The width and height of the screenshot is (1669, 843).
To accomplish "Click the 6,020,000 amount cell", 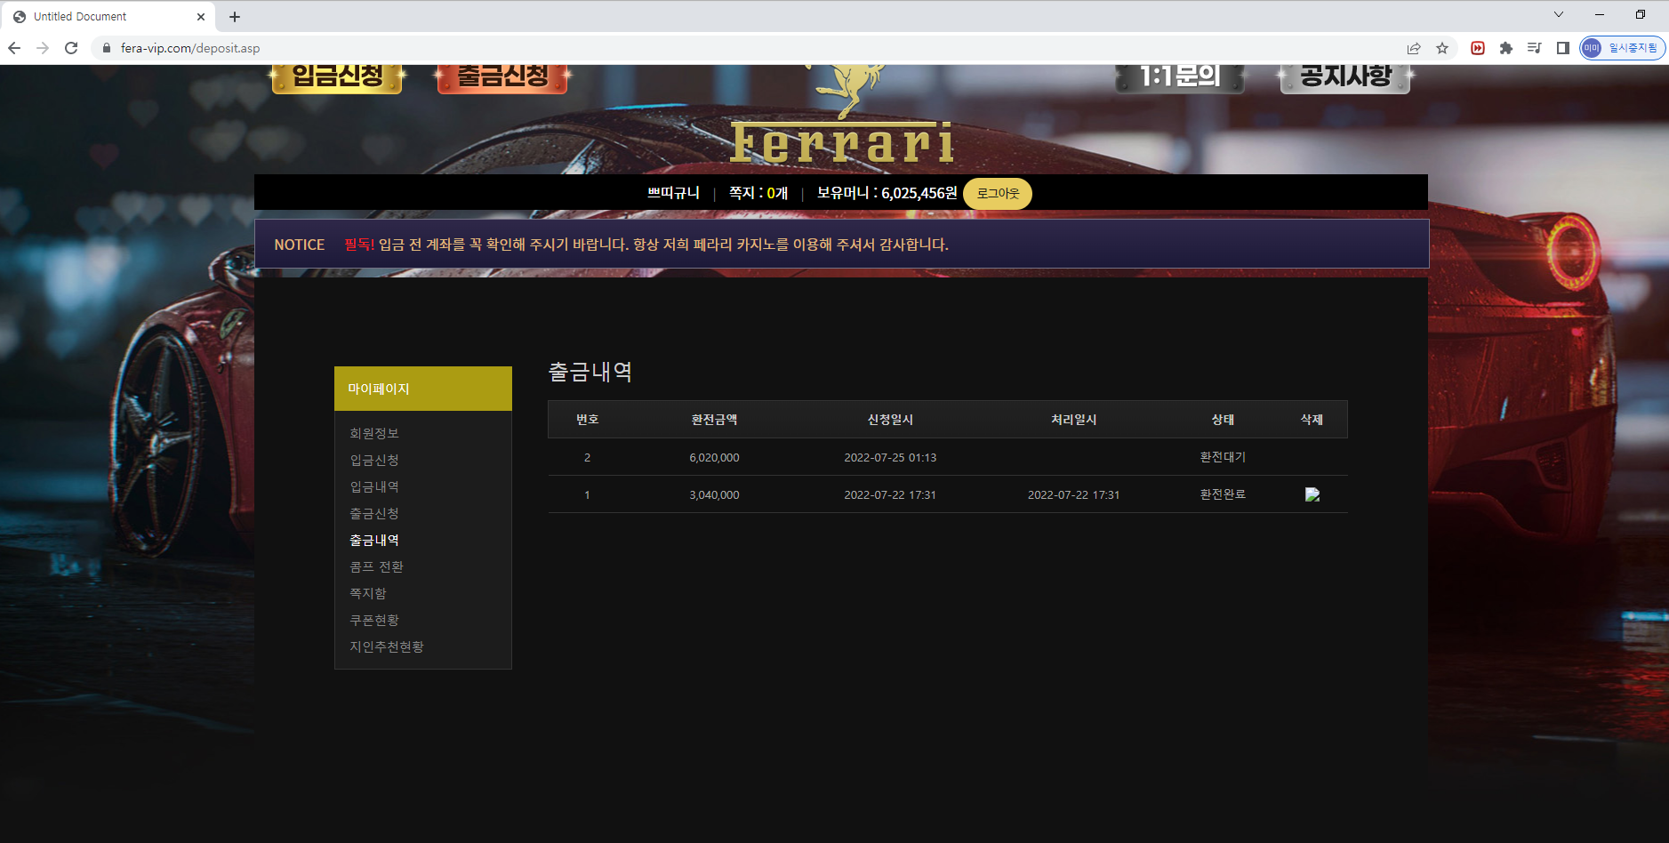I will [x=714, y=457].
